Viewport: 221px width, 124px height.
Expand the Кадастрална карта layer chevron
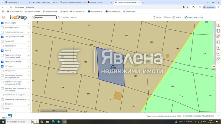tap(29, 62)
